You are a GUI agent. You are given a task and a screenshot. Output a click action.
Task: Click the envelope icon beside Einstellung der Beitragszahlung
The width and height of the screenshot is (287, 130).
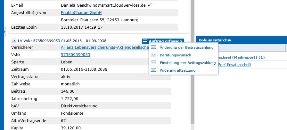153,63
